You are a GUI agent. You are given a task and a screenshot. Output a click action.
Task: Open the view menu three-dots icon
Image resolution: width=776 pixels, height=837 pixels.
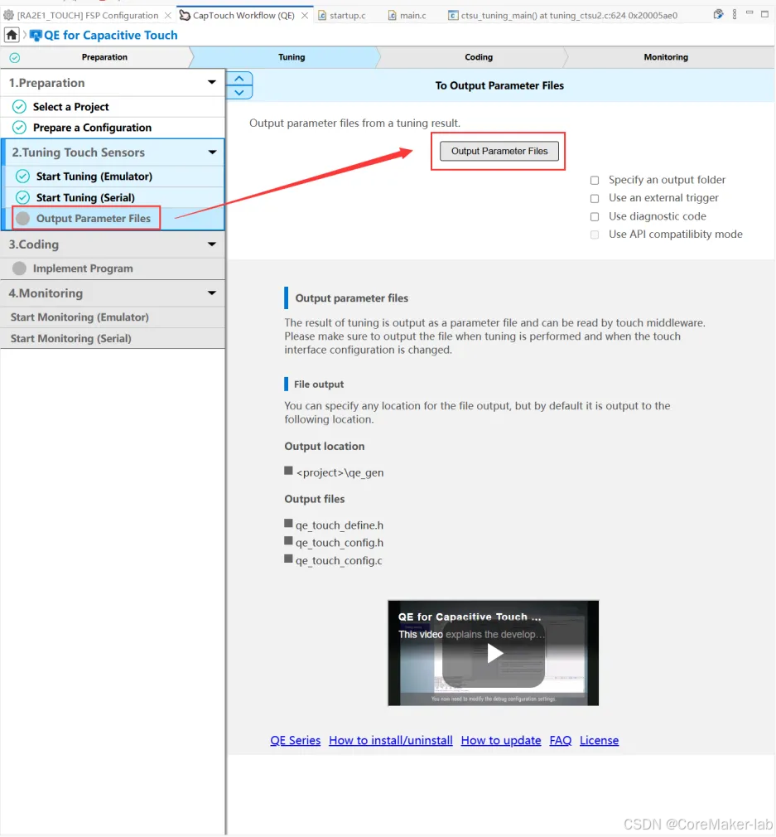click(735, 14)
